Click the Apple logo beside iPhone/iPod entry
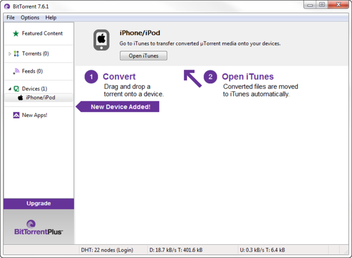Screen dimensions: 352x258 (x=20, y=97)
